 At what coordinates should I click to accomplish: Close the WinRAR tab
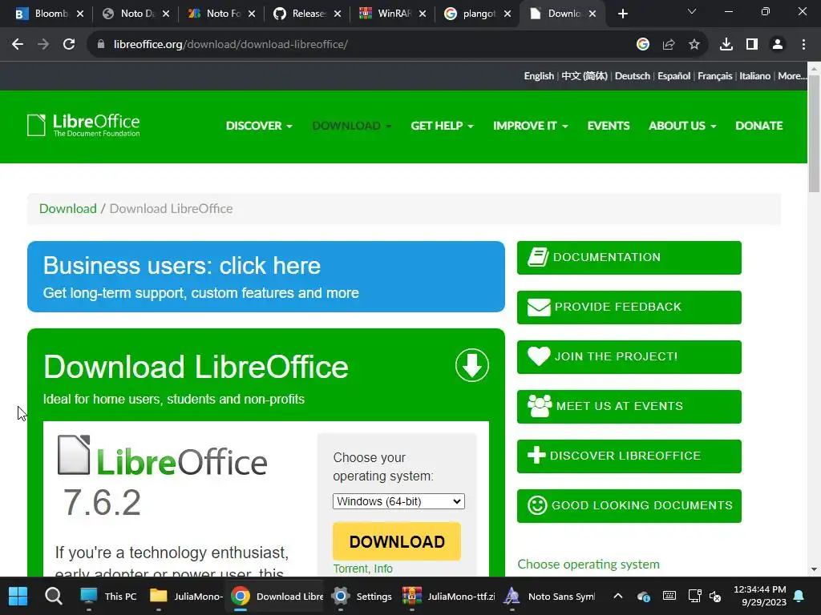[423, 14]
